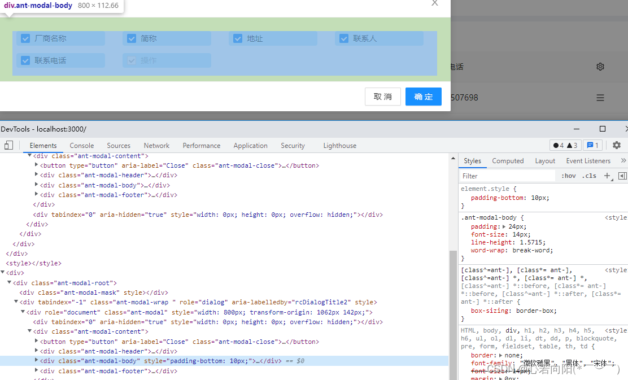Viewport: 628px width, 380px height.
Task: Open the .ant-modal-body style source link
Action: coord(616,217)
